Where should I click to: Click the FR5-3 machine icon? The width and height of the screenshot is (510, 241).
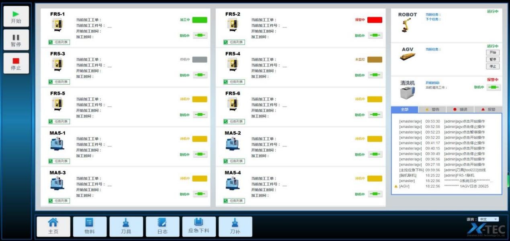(x=57, y=65)
